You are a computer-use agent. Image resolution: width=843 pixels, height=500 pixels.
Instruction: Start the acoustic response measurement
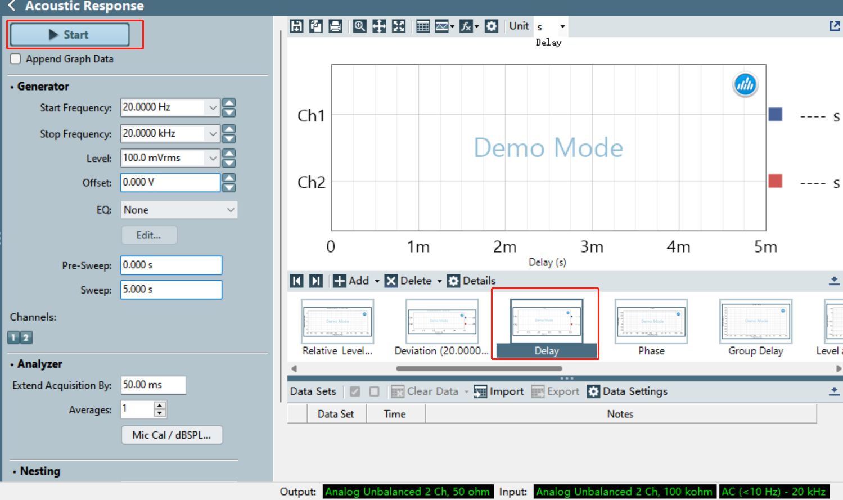70,35
